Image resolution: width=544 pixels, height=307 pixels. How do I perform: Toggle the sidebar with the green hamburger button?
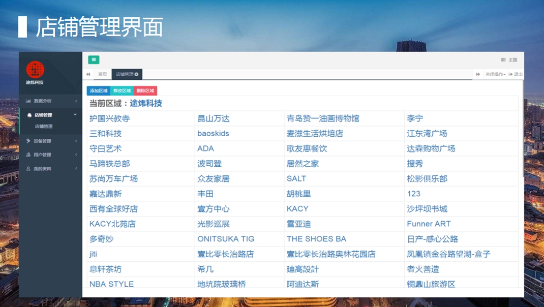[x=94, y=59]
